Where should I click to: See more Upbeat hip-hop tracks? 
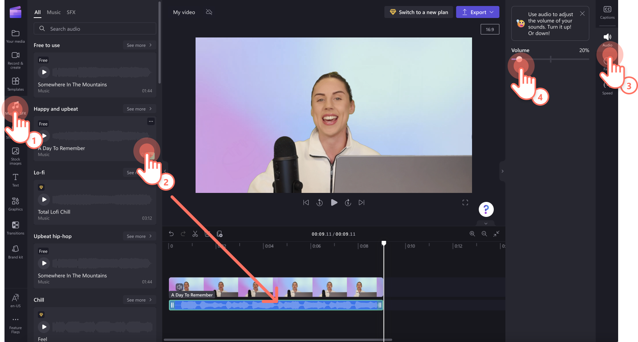point(139,236)
